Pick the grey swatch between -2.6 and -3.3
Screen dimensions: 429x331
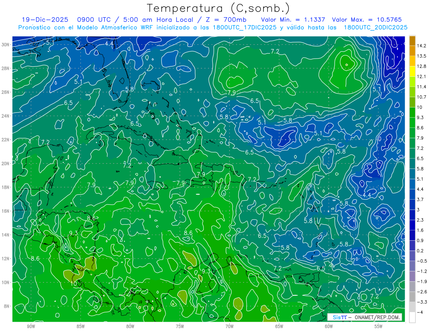click(x=412, y=297)
